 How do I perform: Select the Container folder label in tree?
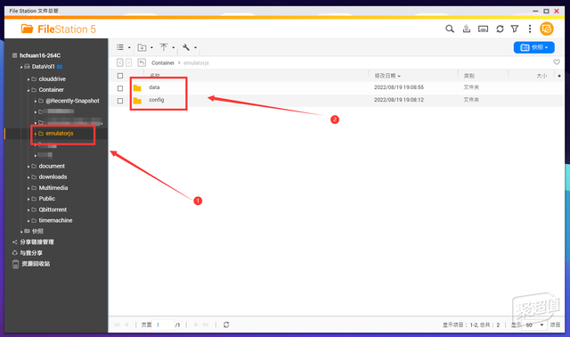pos(52,90)
